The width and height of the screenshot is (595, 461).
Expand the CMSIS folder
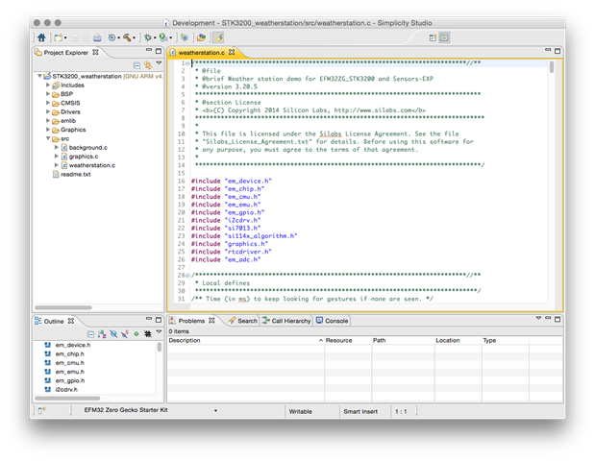coord(48,103)
